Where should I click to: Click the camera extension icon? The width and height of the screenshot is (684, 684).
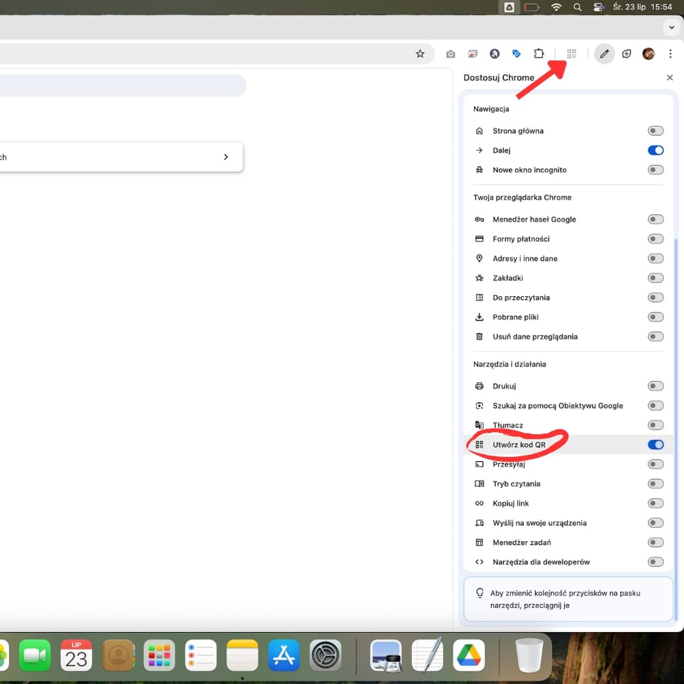(x=450, y=54)
